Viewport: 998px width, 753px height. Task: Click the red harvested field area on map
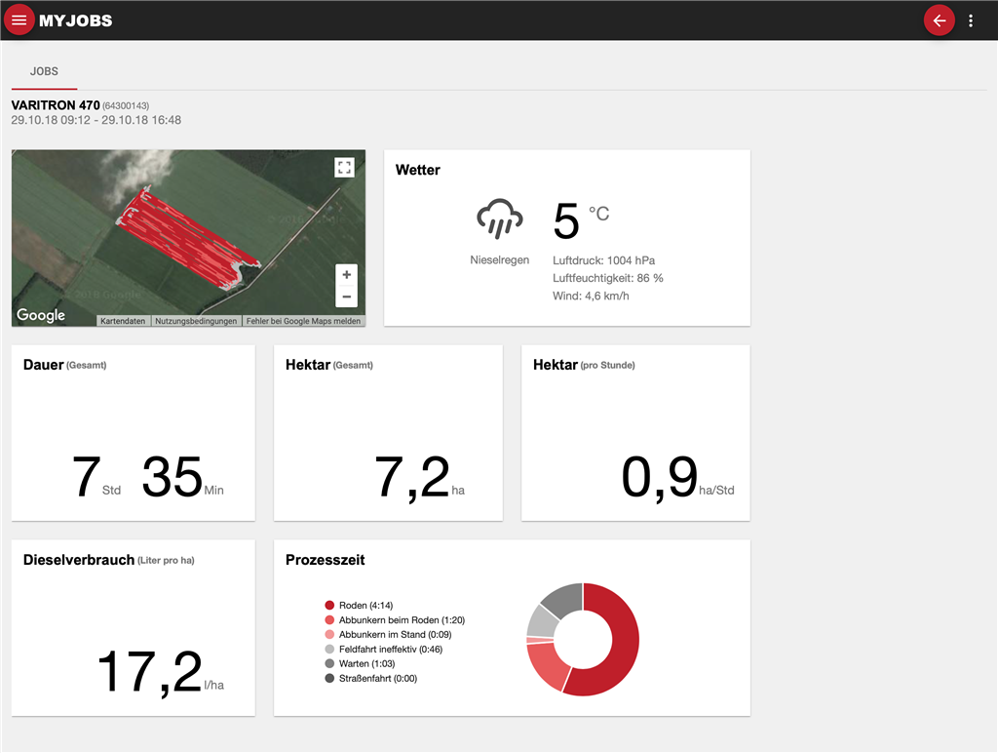click(186, 238)
